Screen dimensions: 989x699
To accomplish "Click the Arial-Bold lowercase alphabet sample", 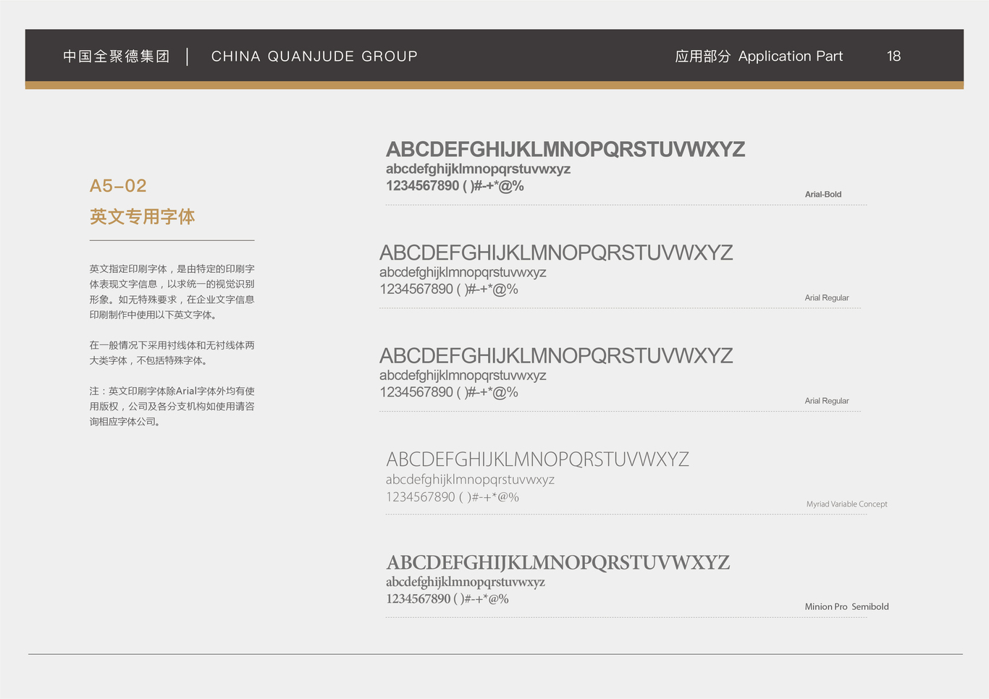I will 478,169.
